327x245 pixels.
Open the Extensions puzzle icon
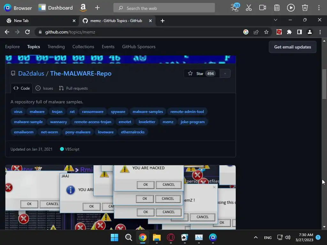[x=289, y=32]
